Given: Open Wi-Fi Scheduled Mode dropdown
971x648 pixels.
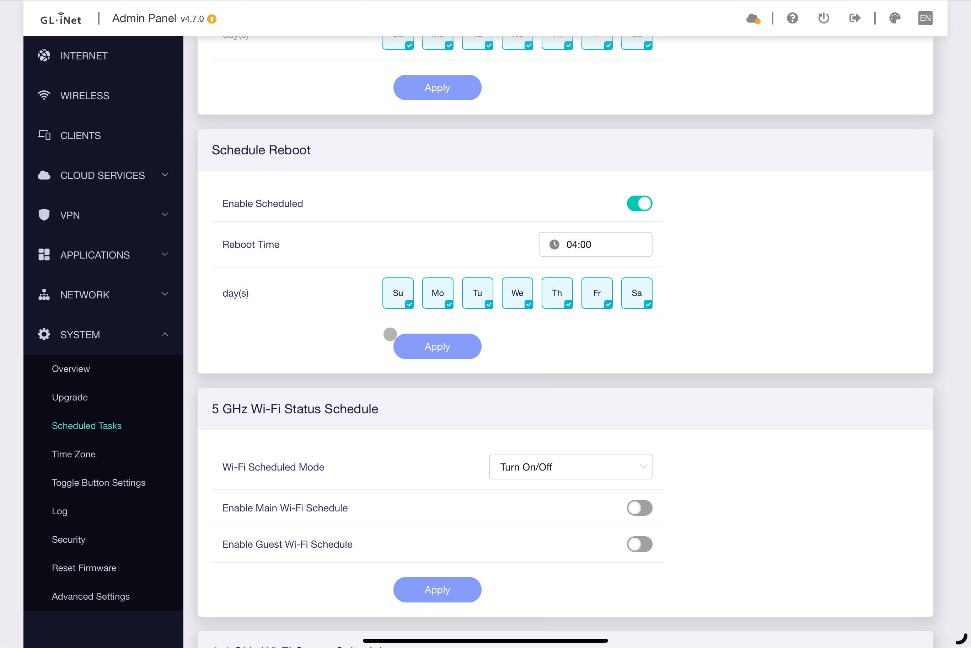Looking at the screenshot, I should (x=570, y=467).
